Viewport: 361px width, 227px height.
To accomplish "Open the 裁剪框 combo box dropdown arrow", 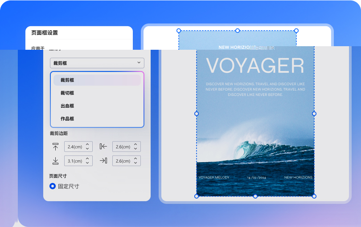I will (139, 63).
